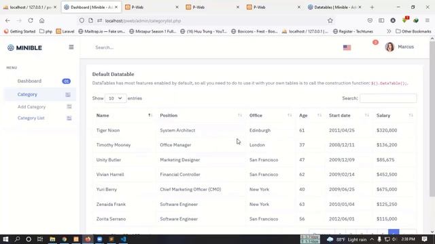Bookmark this page with star
Image resolution: width=435 pixels, height=244 pixels.
coord(330,20)
